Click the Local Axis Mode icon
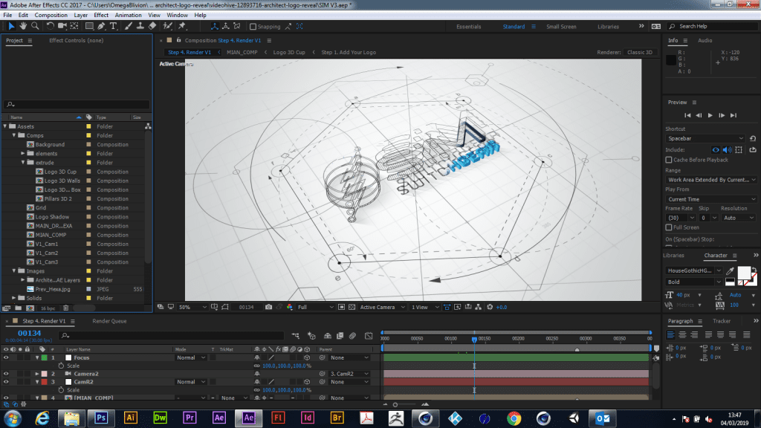Viewport: 761px width, 428px height. (215, 26)
